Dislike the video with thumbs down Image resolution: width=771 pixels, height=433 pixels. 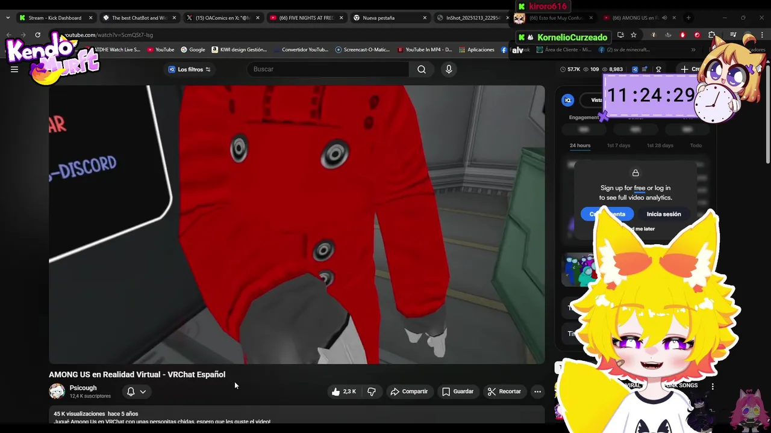pyautogui.click(x=372, y=392)
